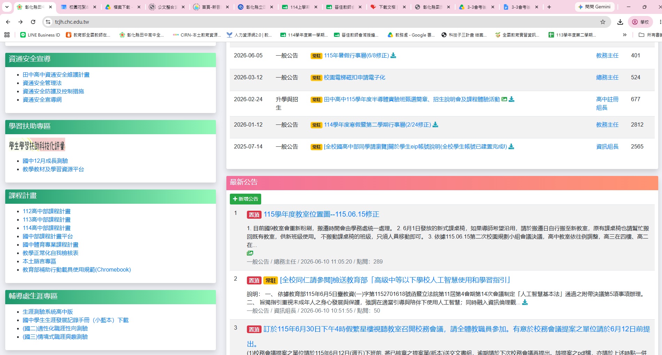Viewport: 662px width, 355px height.
Task: Switch to the 首頁-新雲 tab
Action: click(x=211, y=7)
